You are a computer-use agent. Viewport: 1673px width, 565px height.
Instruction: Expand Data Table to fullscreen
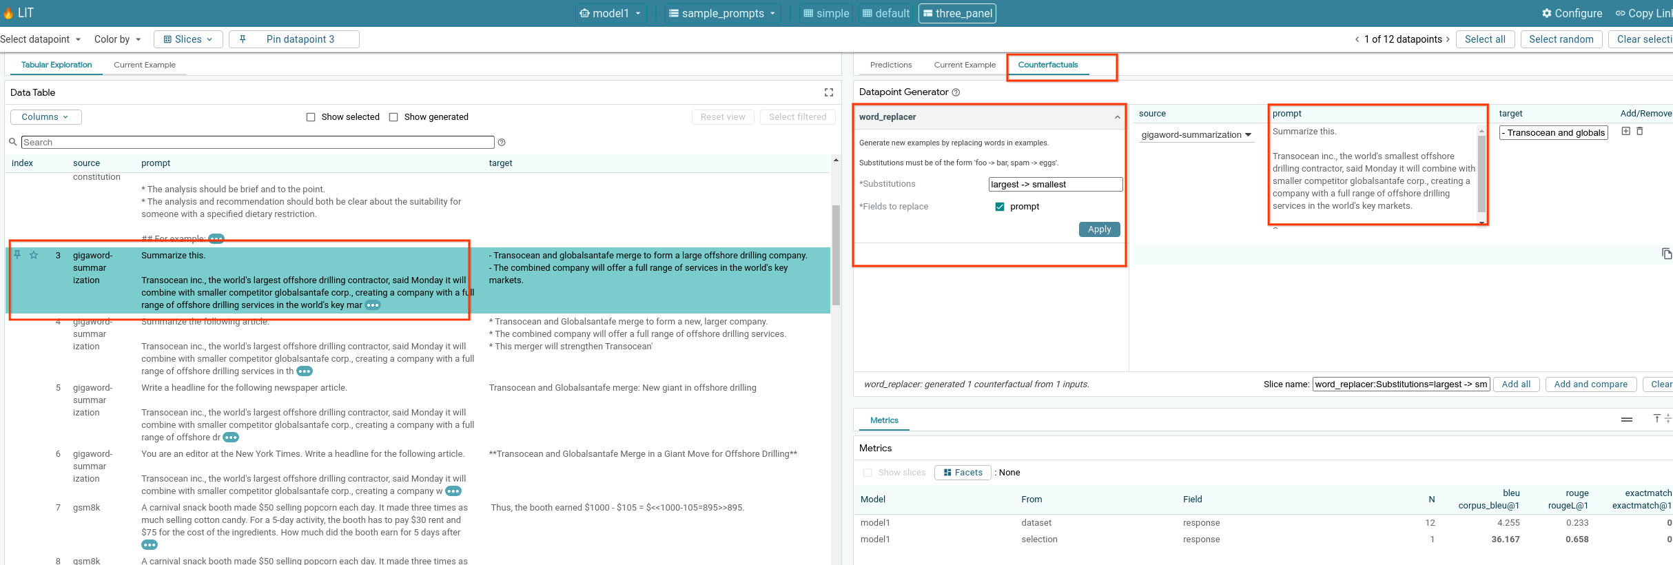coord(828,92)
